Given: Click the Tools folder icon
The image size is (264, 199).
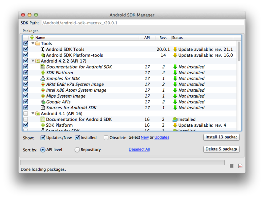Looking at the screenshot, I should click(38, 44).
